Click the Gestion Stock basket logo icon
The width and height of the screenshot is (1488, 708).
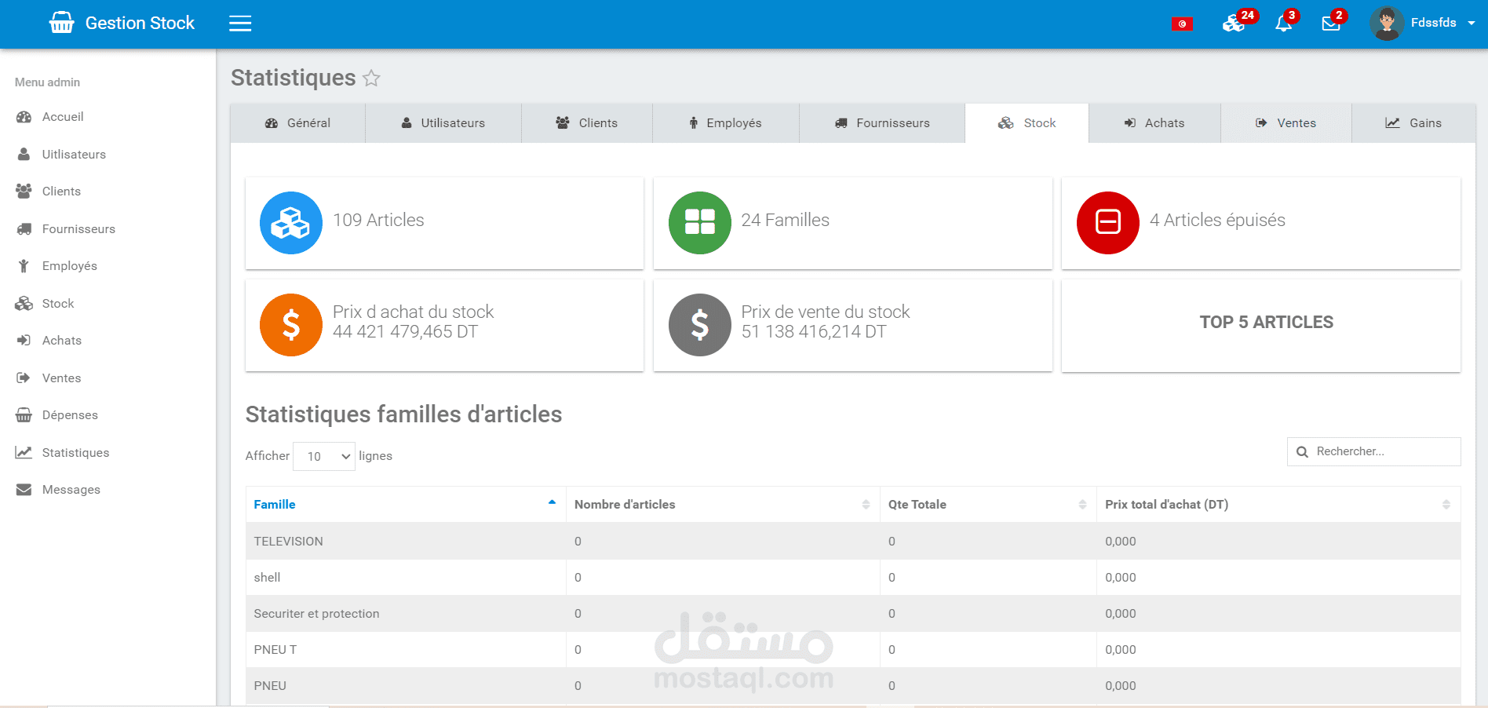[62, 23]
